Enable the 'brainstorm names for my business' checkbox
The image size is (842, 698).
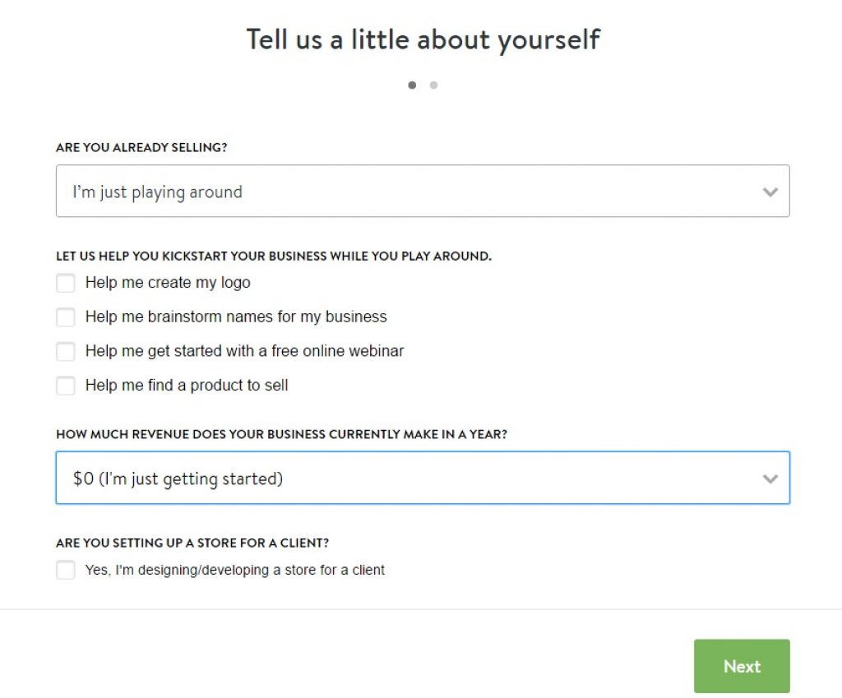click(66, 317)
